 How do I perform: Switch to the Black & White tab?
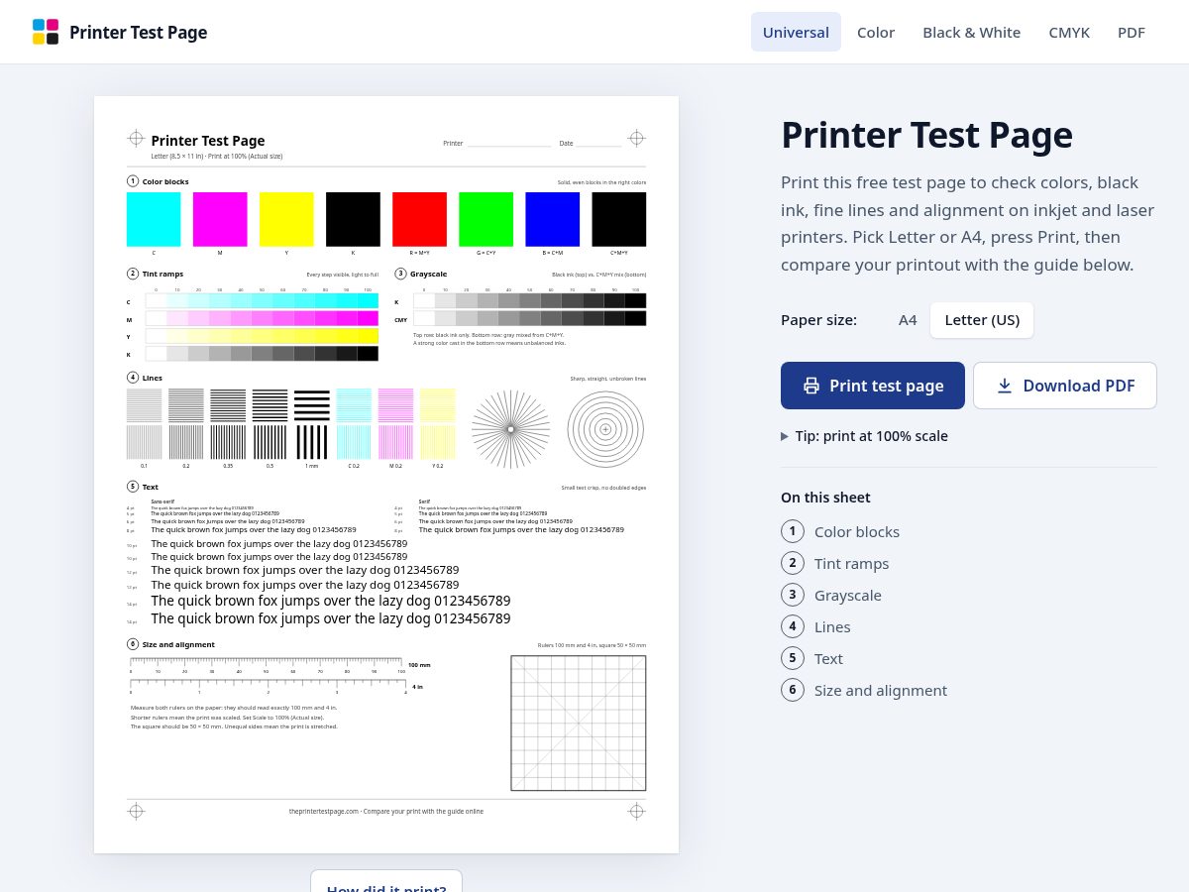971,32
